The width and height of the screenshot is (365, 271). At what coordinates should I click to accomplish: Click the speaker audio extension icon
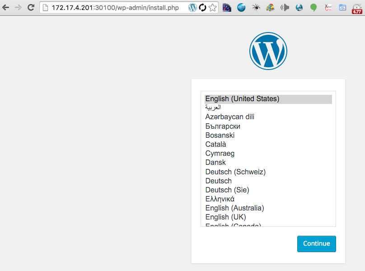(x=285, y=7)
